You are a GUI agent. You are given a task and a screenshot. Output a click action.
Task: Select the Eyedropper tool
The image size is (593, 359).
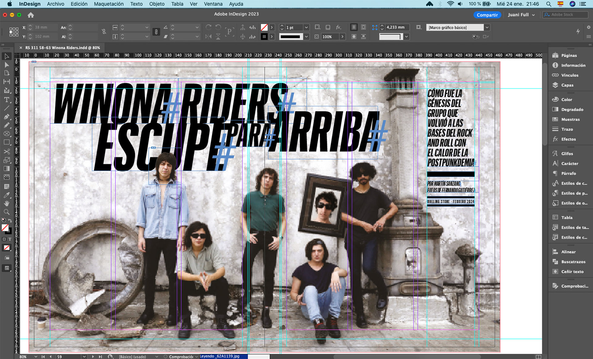(x=6, y=195)
